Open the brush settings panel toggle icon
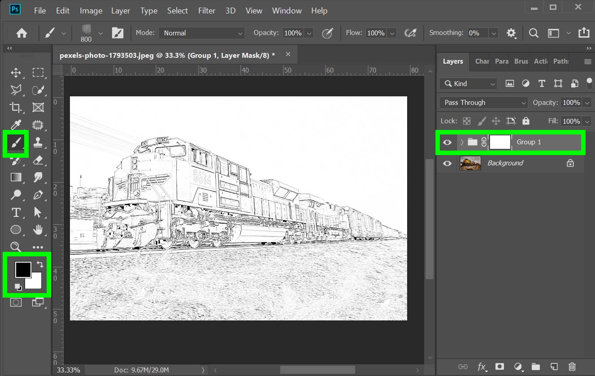595x376 pixels. [x=117, y=33]
